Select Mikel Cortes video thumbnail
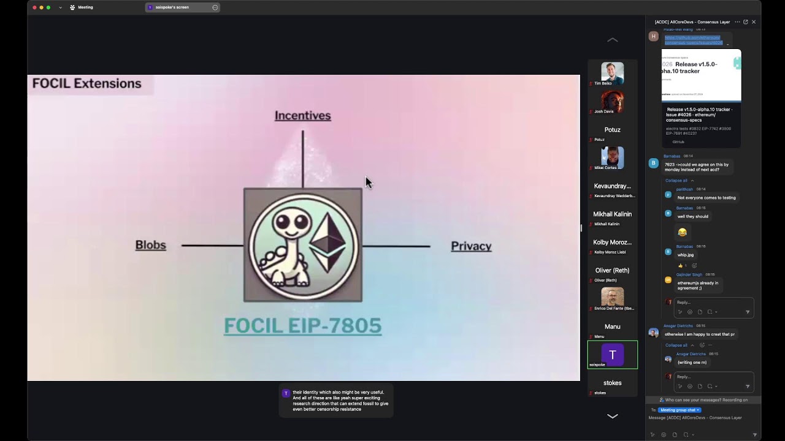The width and height of the screenshot is (785, 441). 612,158
